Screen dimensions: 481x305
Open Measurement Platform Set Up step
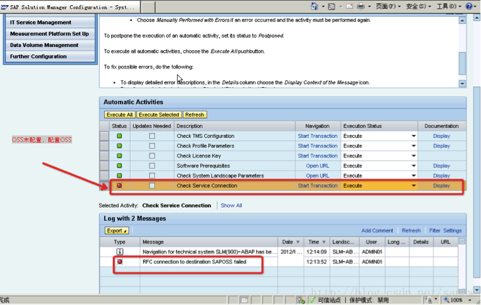coord(50,34)
